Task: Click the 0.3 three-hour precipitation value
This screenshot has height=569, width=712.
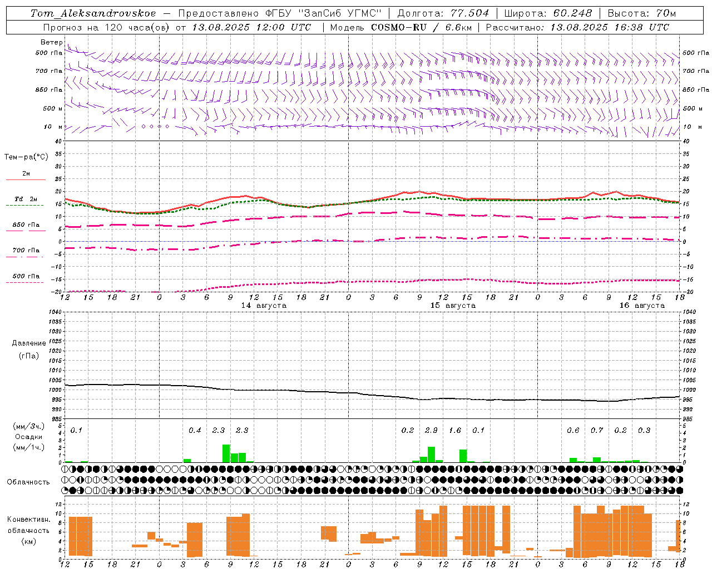Action: [x=644, y=430]
